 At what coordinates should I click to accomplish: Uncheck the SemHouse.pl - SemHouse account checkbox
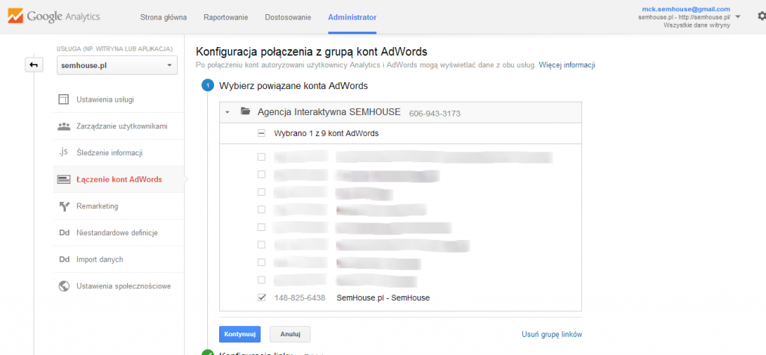(x=261, y=297)
